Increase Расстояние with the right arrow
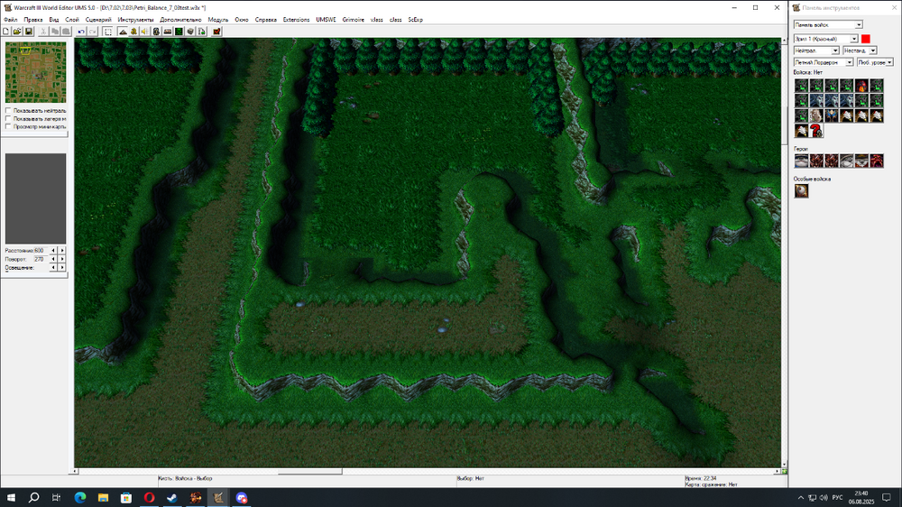Image resolution: width=902 pixels, height=507 pixels. [x=62, y=250]
